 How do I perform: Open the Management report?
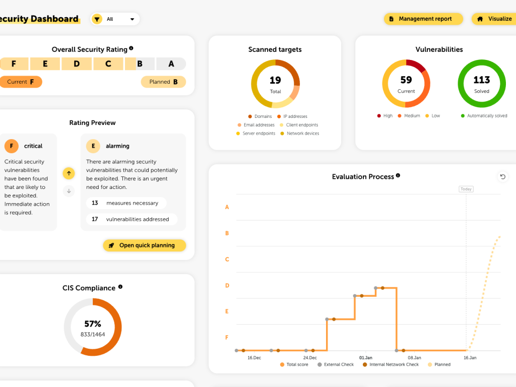pyautogui.click(x=423, y=19)
